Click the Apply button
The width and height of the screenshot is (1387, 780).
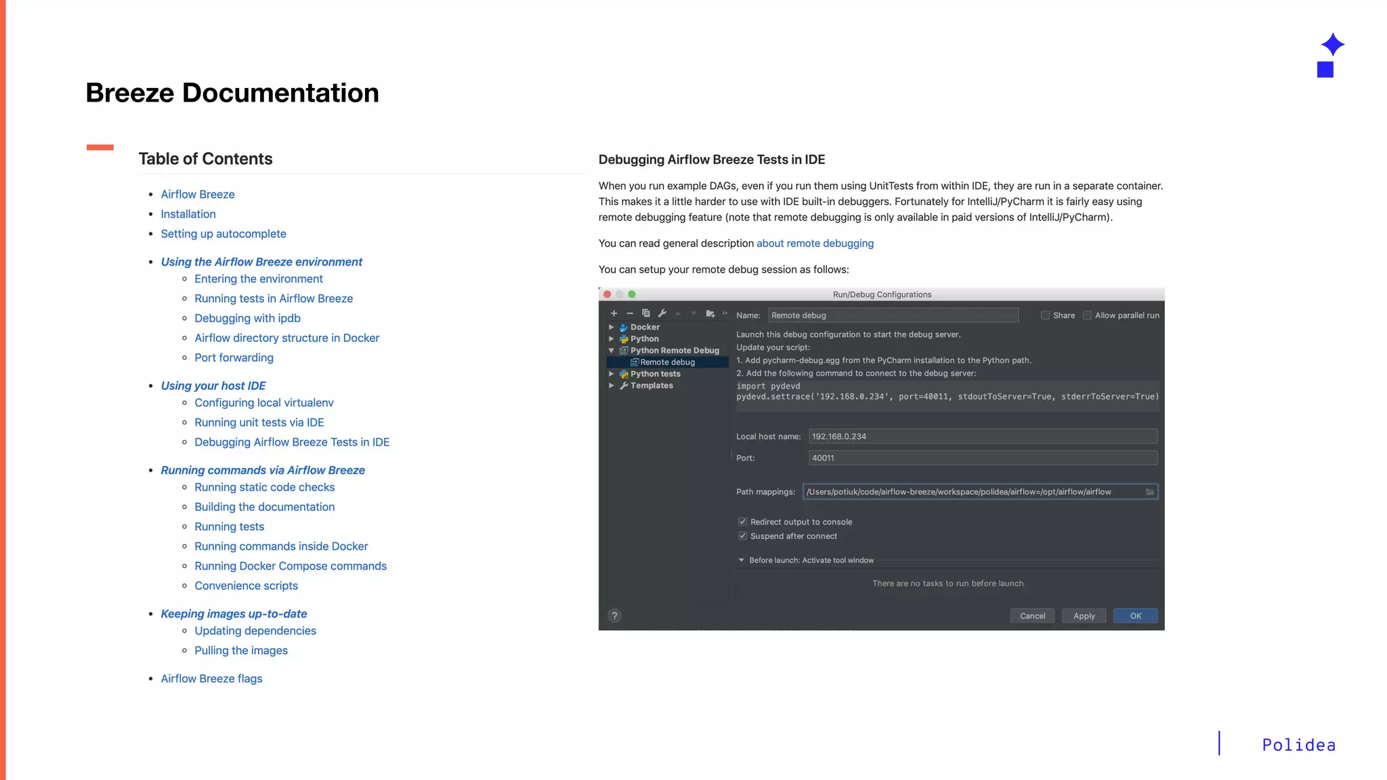pos(1084,616)
